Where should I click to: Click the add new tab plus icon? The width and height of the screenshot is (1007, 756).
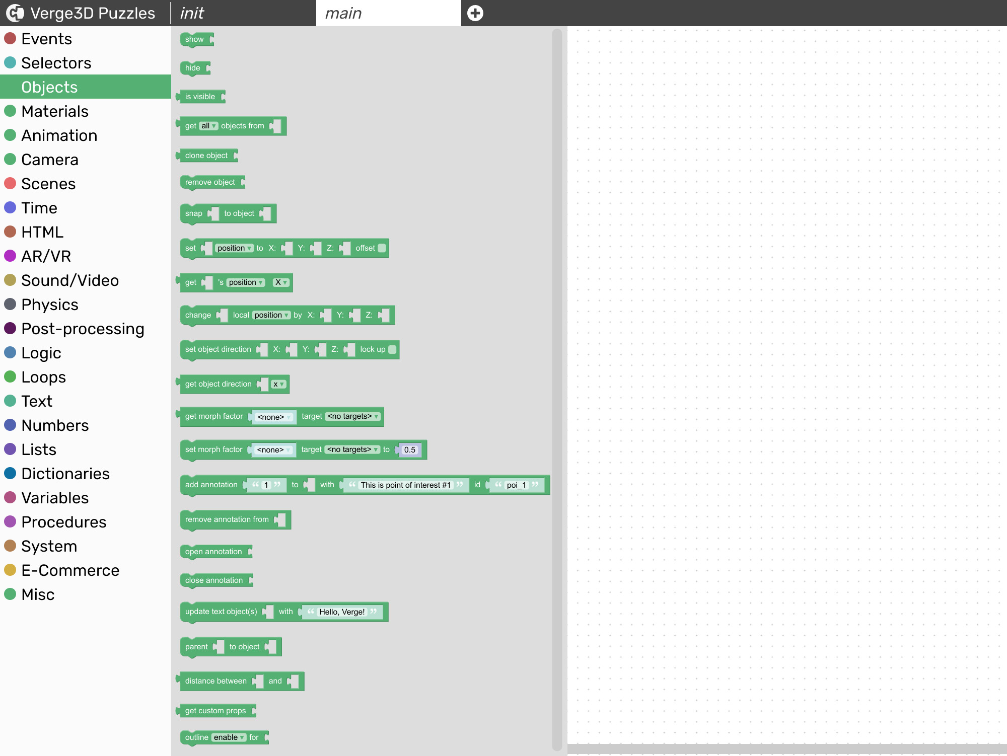click(475, 13)
